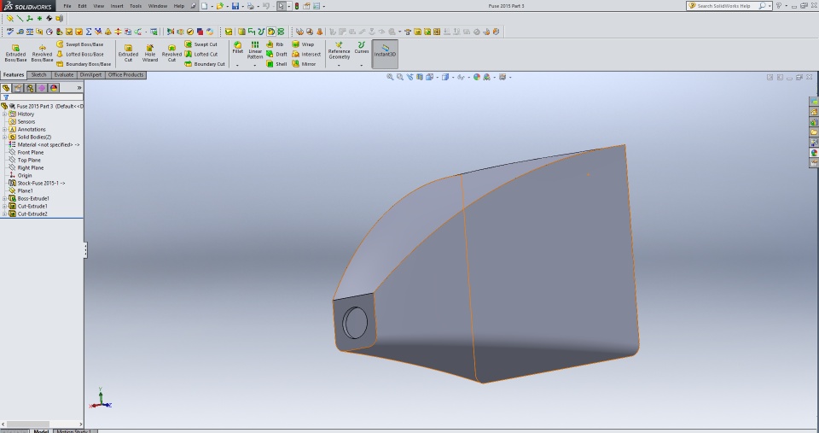Image resolution: width=819 pixels, height=433 pixels.
Task: Apply the Fillet tool
Action: point(238,48)
